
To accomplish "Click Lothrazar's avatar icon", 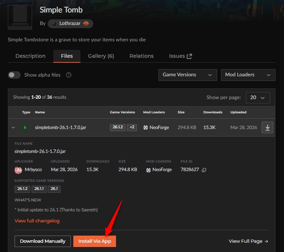I will pos(54,24).
